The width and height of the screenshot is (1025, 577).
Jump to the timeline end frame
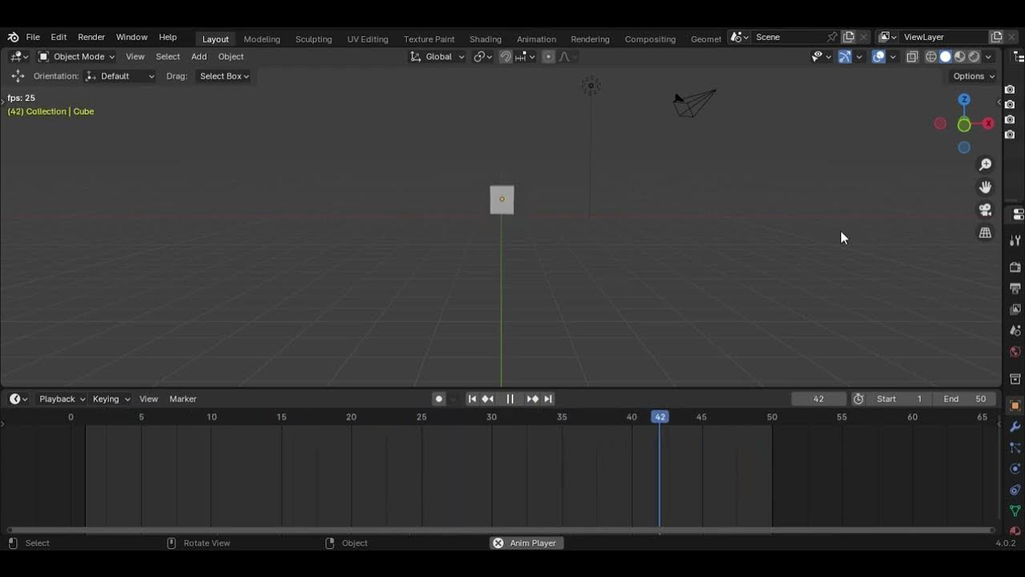[x=549, y=399]
